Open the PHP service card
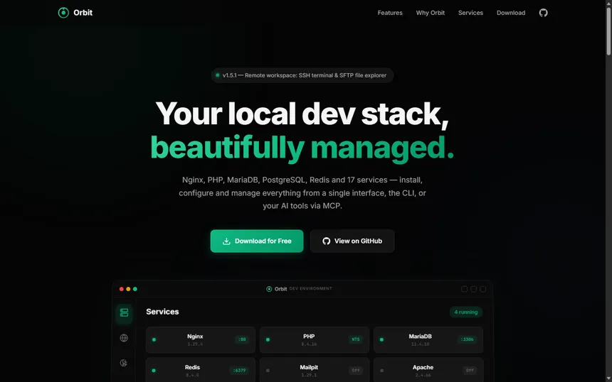The width and height of the screenshot is (612, 382). (x=315, y=339)
